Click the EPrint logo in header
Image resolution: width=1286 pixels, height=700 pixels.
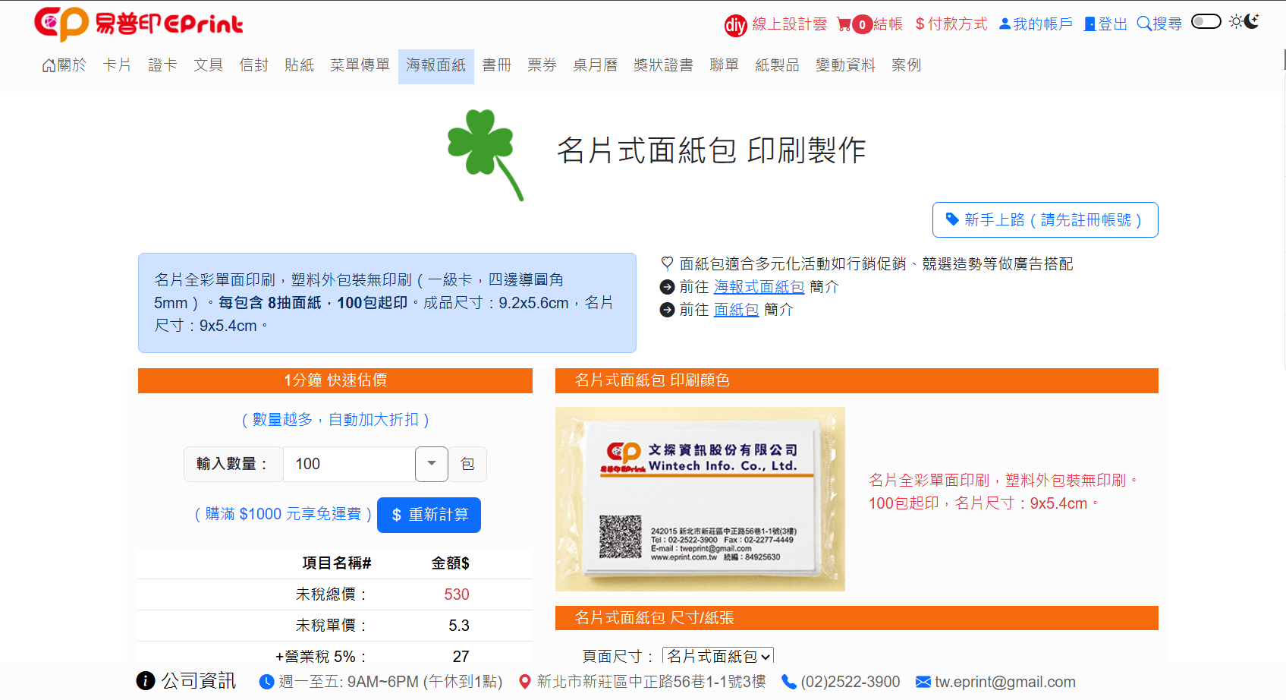coord(138,24)
